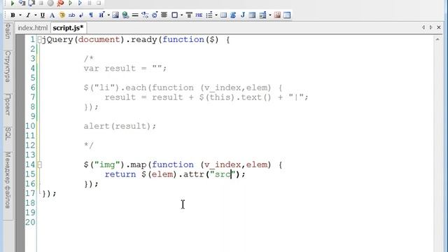This screenshot has height=252, width=448.
Task: Click the blue 'S' style icon
Action: 233,15
